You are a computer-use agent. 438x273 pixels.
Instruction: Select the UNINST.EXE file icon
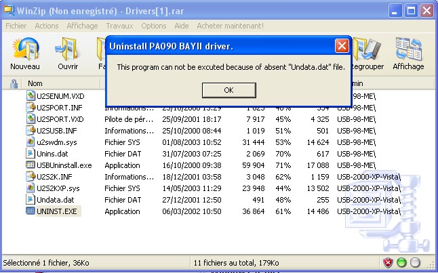click(x=31, y=211)
